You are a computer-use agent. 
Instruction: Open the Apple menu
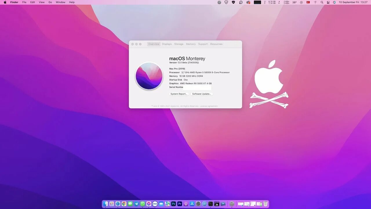click(5, 2)
